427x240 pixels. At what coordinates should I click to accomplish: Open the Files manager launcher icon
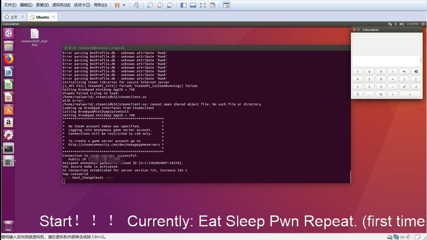point(9,46)
